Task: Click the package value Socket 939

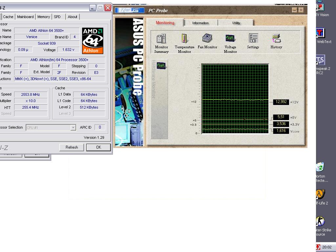Action: tap(47, 43)
